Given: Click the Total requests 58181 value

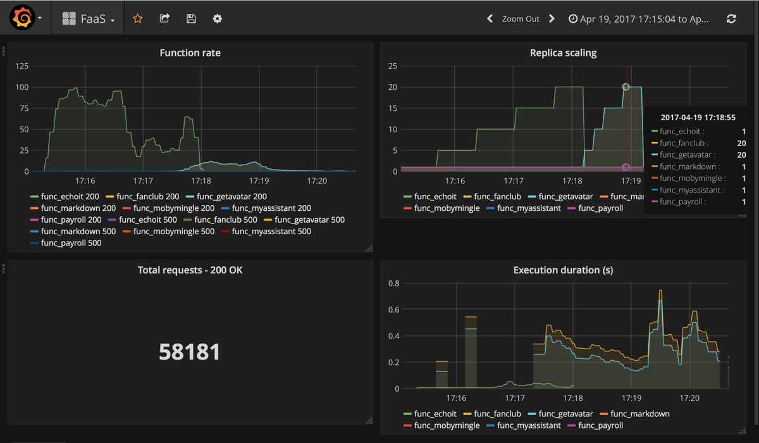Looking at the screenshot, I should [x=190, y=351].
